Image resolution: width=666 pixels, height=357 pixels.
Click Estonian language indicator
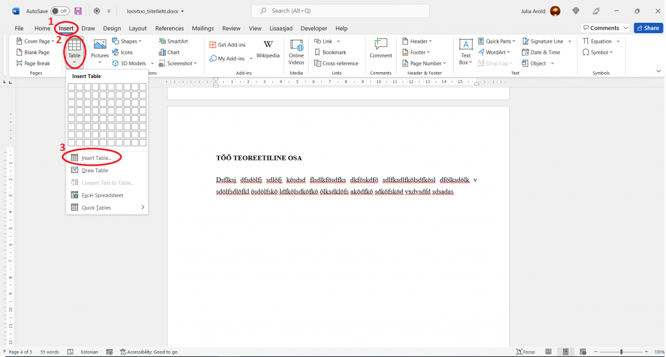point(89,352)
